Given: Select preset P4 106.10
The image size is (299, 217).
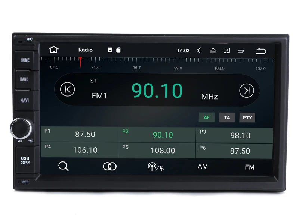Looking at the screenshot, I should [x=79, y=150].
